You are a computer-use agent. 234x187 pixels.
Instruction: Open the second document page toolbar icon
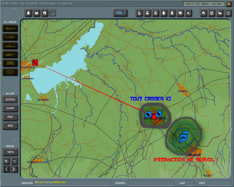(x=155, y=13)
